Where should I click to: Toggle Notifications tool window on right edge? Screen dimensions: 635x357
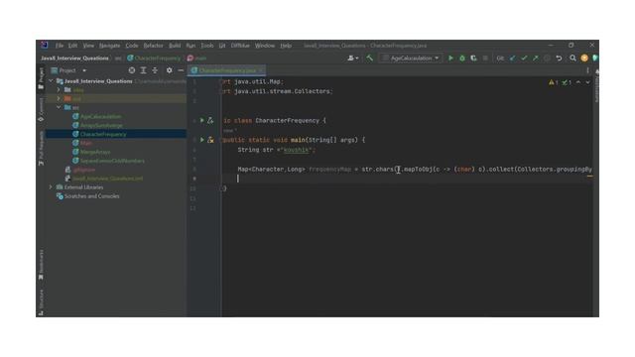[596, 86]
